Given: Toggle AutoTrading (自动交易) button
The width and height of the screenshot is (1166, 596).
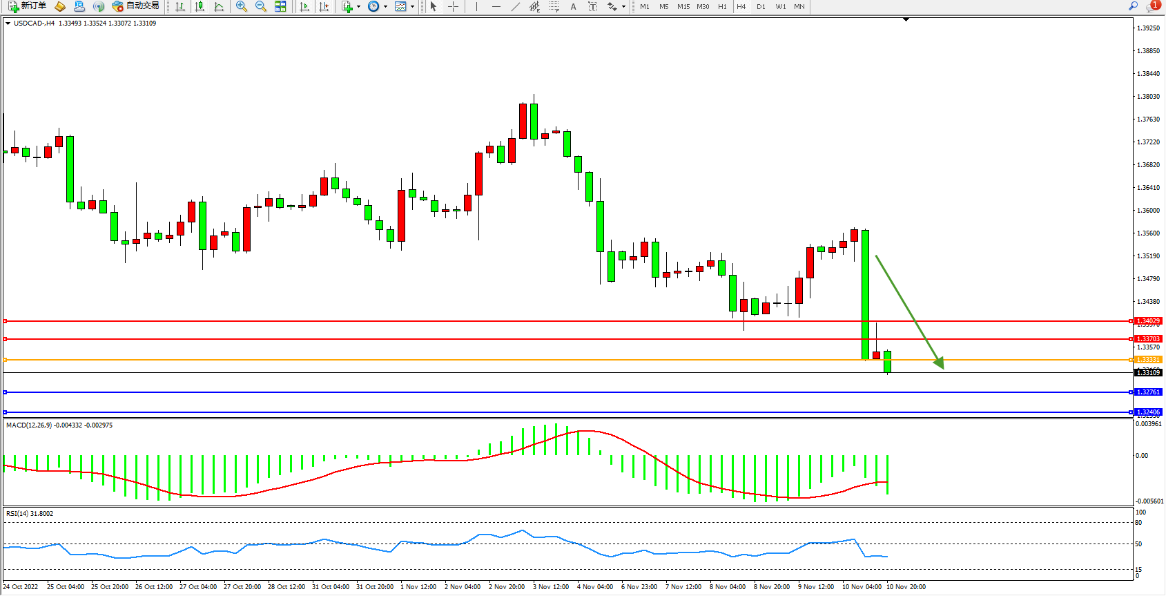Looking at the screenshot, I should click(136, 6).
